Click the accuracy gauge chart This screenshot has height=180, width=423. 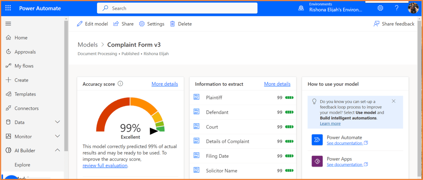point(130,115)
